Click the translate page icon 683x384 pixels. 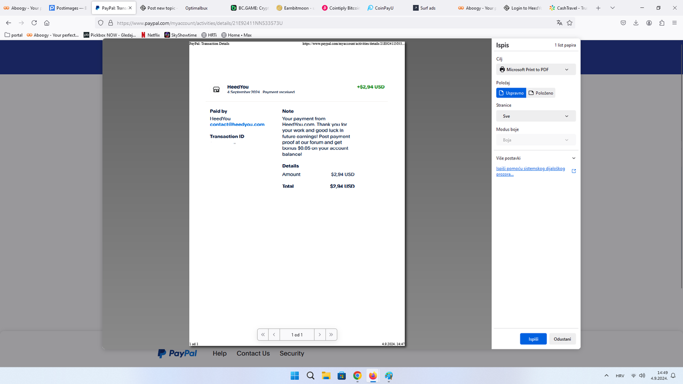pyautogui.click(x=559, y=23)
